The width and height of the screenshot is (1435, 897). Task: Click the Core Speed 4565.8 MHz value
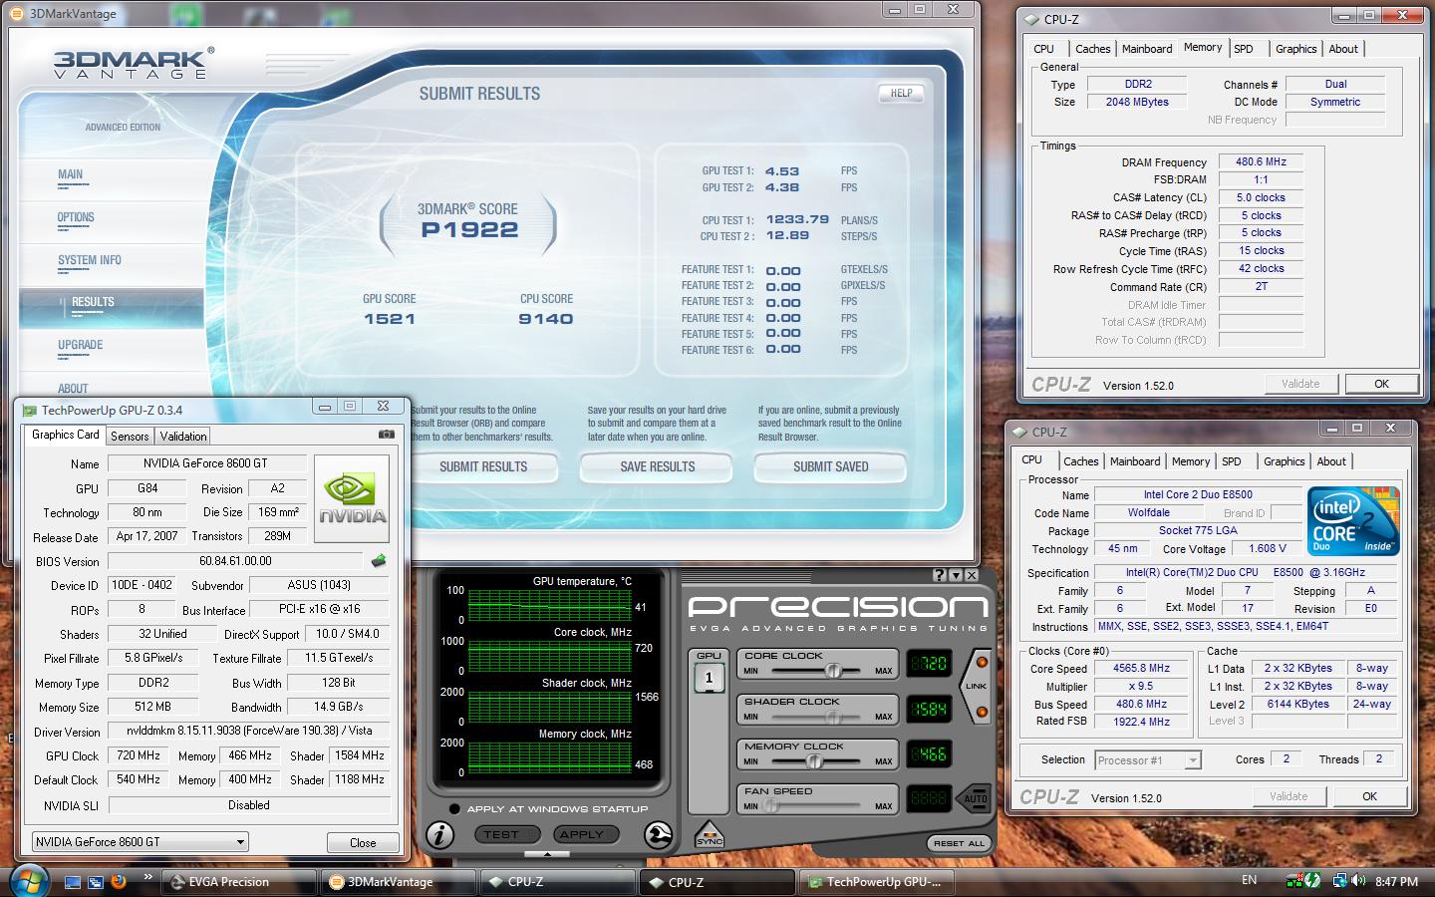coord(1141,669)
